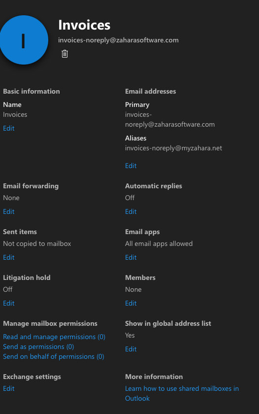Edit the Email addresses and aliases

click(x=131, y=166)
